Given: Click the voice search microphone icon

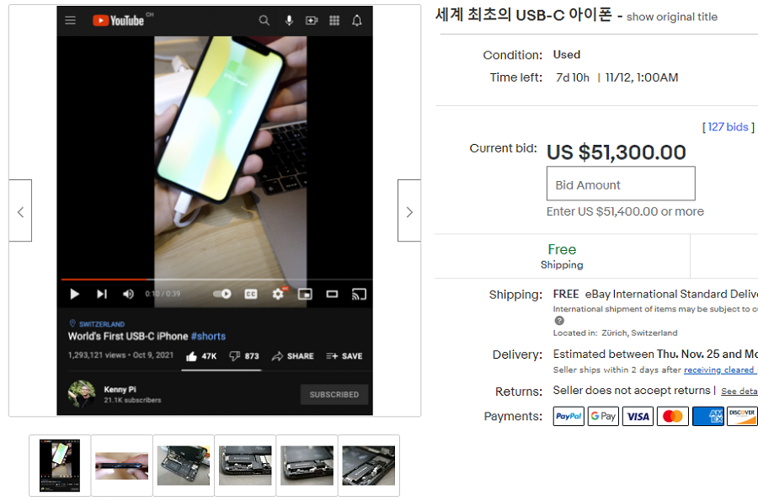Looking at the screenshot, I should pos(289,20).
